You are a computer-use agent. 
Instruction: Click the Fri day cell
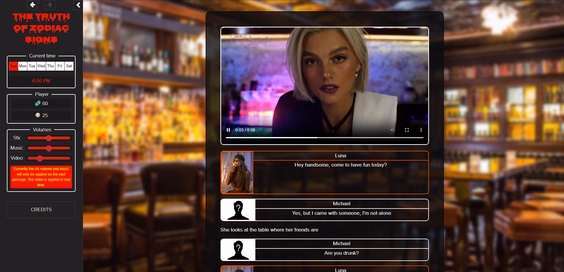click(x=60, y=66)
